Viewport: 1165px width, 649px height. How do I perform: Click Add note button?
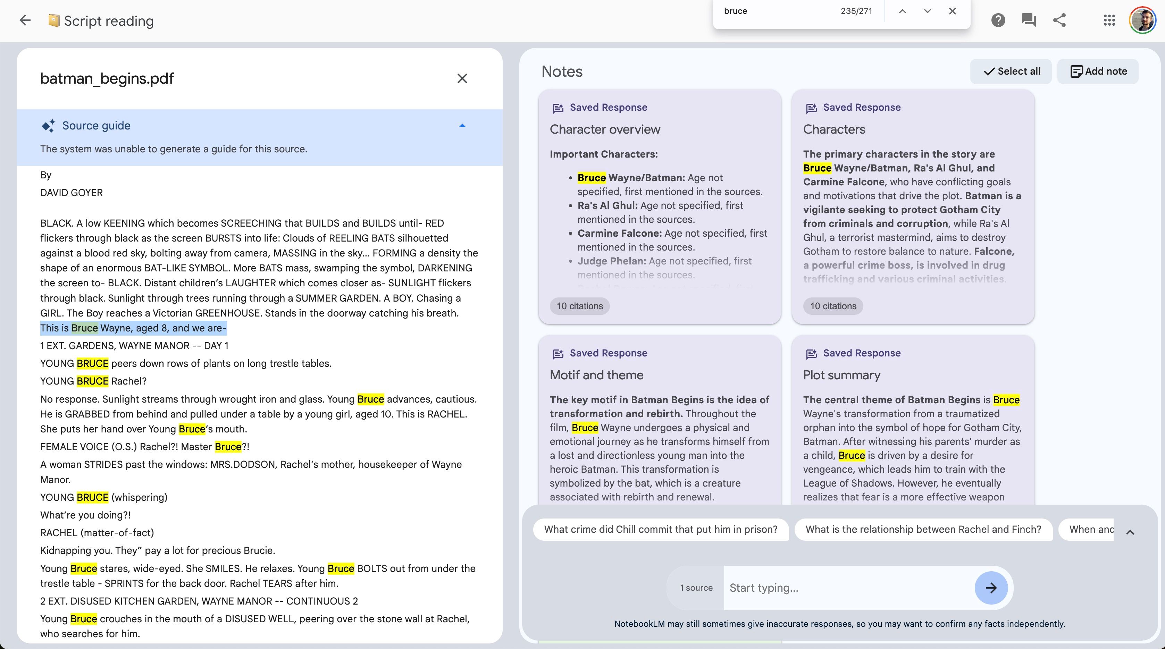coord(1099,71)
